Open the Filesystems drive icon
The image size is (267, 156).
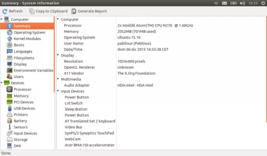[10, 58]
